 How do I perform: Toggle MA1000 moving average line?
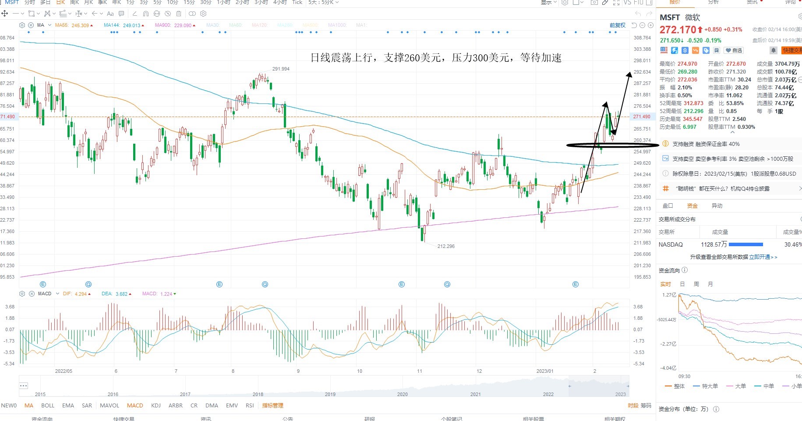coord(337,25)
